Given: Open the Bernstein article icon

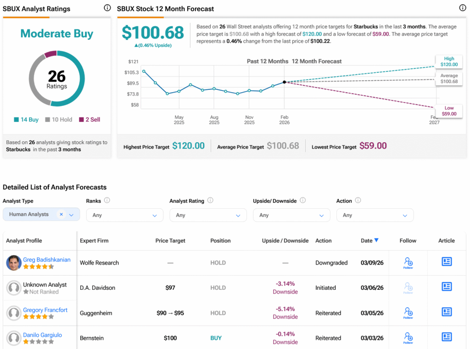Looking at the screenshot, I should [x=446, y=337].
